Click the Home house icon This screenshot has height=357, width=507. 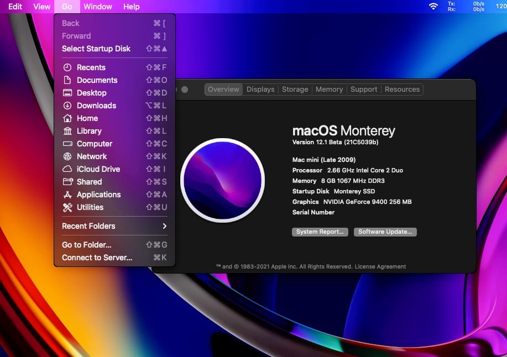67,118
